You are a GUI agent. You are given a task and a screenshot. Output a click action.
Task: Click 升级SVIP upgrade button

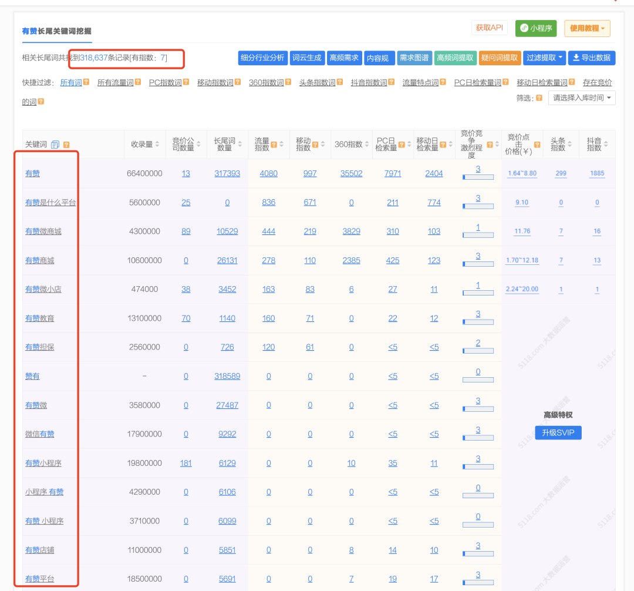click(558, 433)
